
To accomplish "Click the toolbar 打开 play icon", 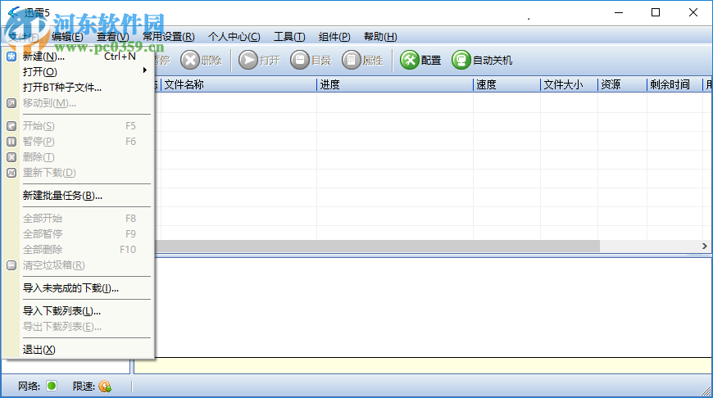I will pyautogui.click(x=248, y=60).
